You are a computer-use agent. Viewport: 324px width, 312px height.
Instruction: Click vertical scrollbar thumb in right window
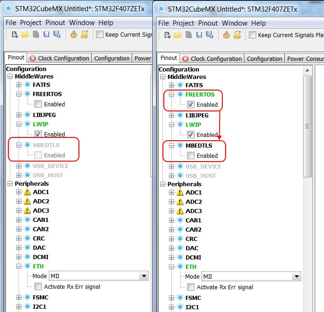(307, 126)
